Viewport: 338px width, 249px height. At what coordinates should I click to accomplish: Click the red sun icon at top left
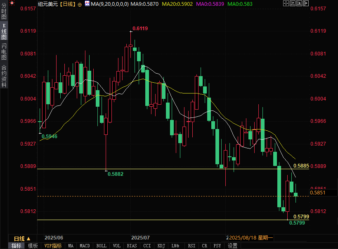(x=12, y=3)
